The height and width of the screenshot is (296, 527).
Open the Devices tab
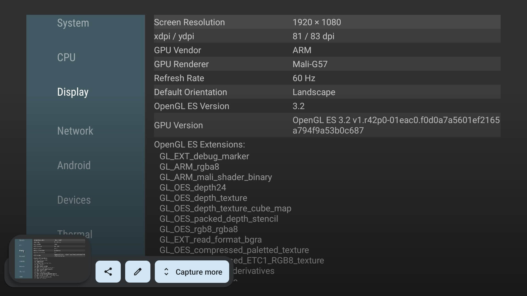click(x=74, y=200)
